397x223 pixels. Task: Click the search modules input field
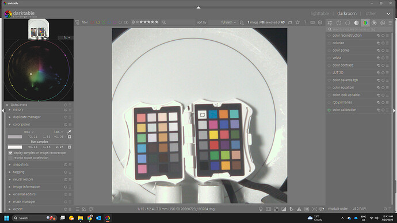click(x=359, y=29)
